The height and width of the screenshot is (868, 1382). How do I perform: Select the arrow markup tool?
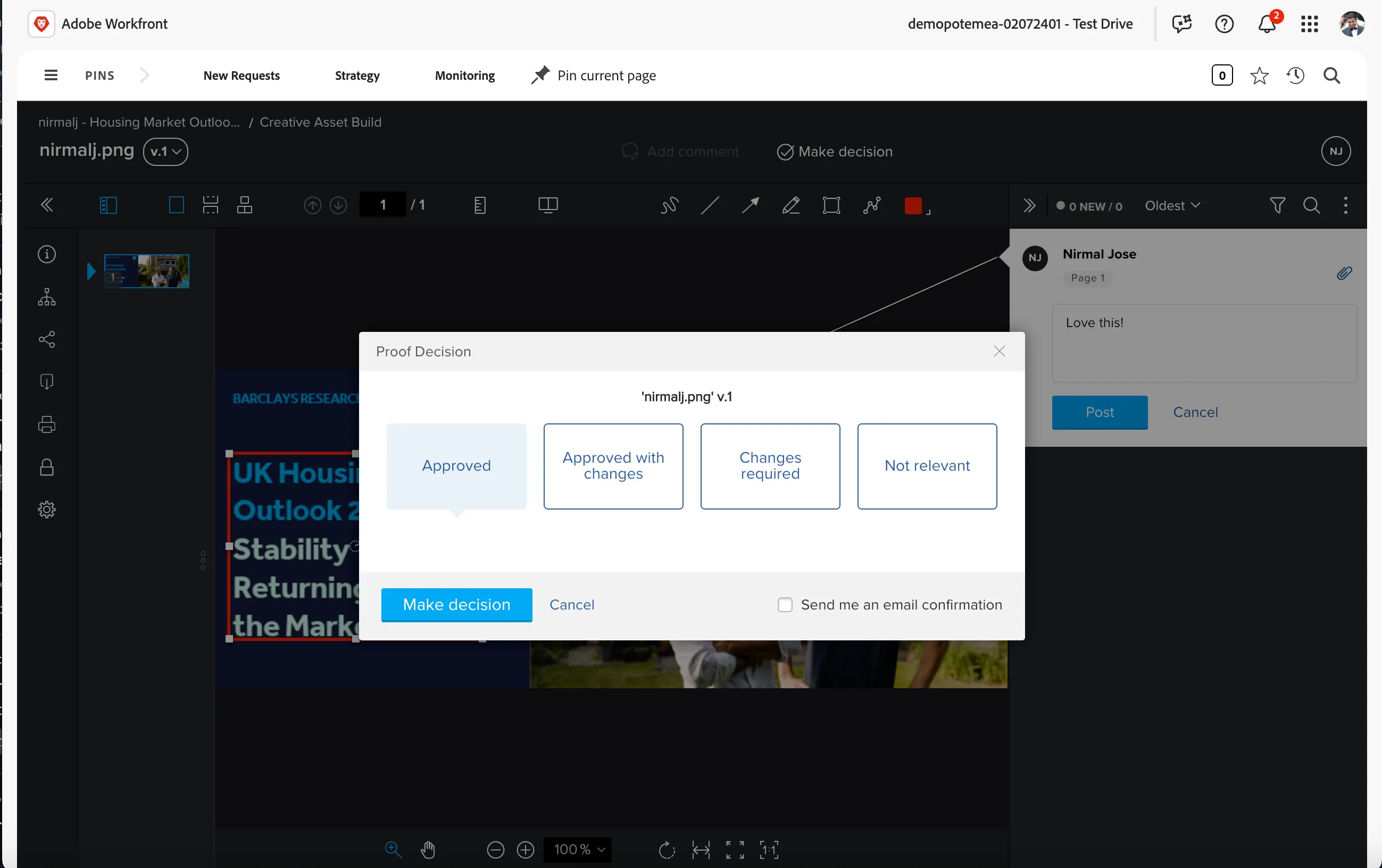pyautogui.click(x=750, y=205)
